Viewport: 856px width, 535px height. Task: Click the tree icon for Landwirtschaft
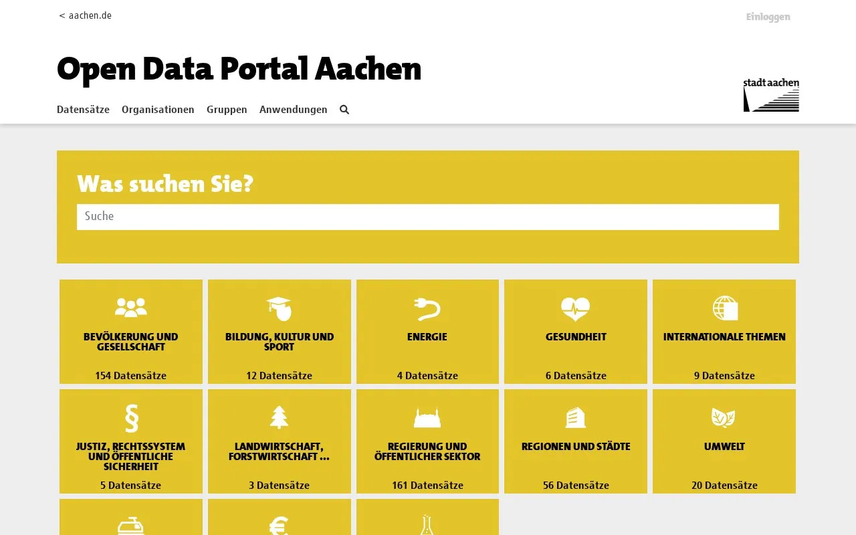[280, 417]
